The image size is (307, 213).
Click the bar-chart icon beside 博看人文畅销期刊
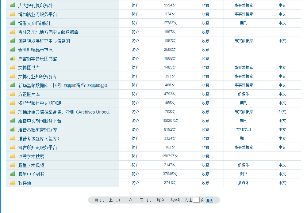[12, 23]
